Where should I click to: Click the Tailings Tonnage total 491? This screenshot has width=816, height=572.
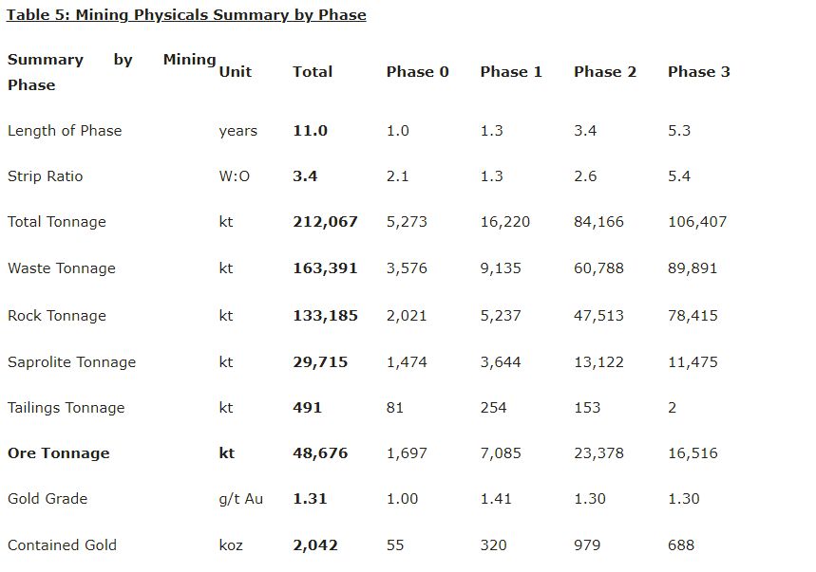(x=307, y=408)
